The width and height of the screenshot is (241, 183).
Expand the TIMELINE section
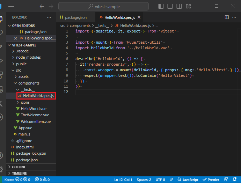pos(31,173)
